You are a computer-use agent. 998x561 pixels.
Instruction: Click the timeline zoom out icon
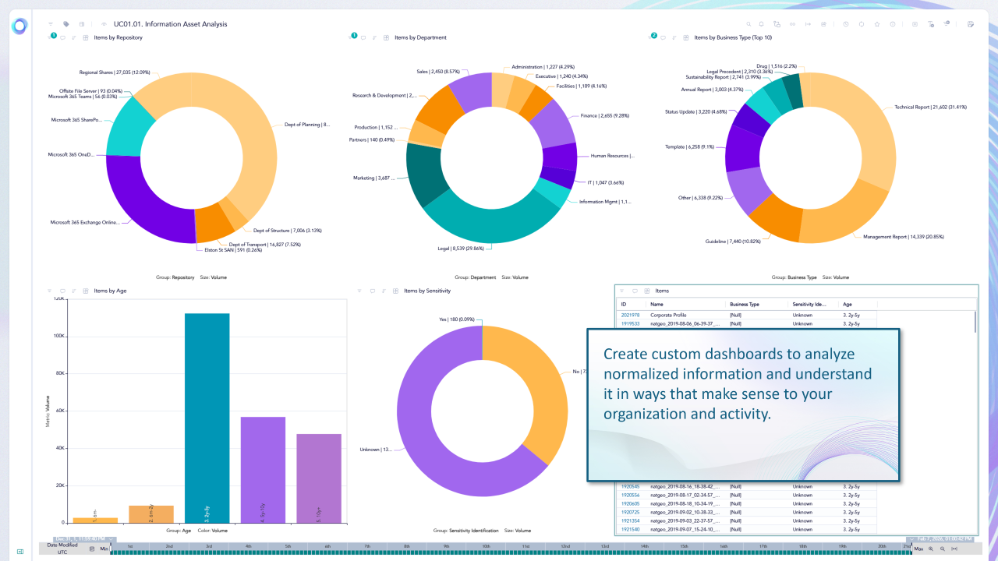click(943, 549)
